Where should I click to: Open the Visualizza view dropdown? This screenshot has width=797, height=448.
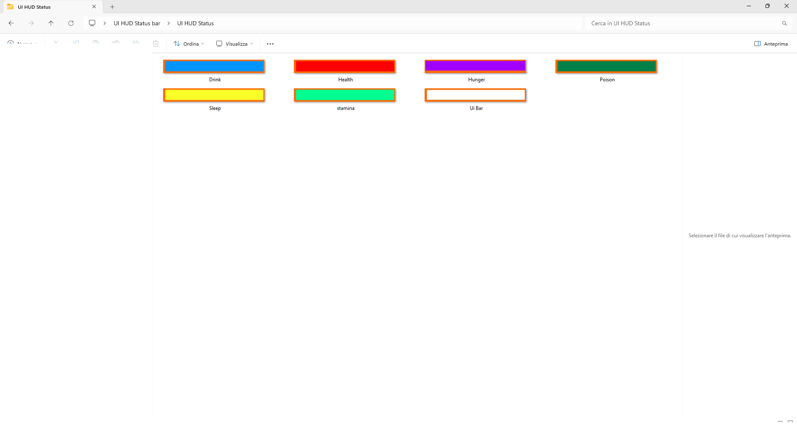235,44
